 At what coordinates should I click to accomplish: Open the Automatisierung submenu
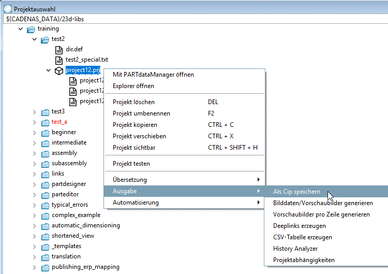click(x=184, y=203)
